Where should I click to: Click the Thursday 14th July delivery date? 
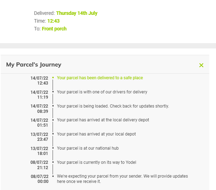pyautogui.click(x=77, y=13)
